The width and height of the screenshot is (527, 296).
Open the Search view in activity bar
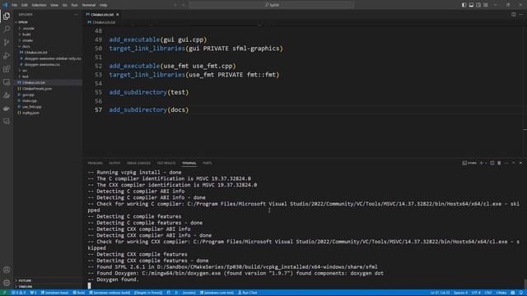tap(7, 30)
